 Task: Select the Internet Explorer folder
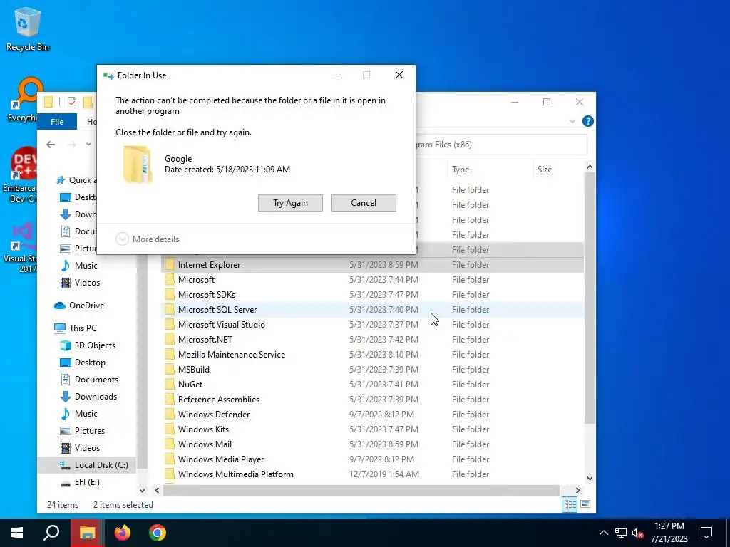(372, 265)
